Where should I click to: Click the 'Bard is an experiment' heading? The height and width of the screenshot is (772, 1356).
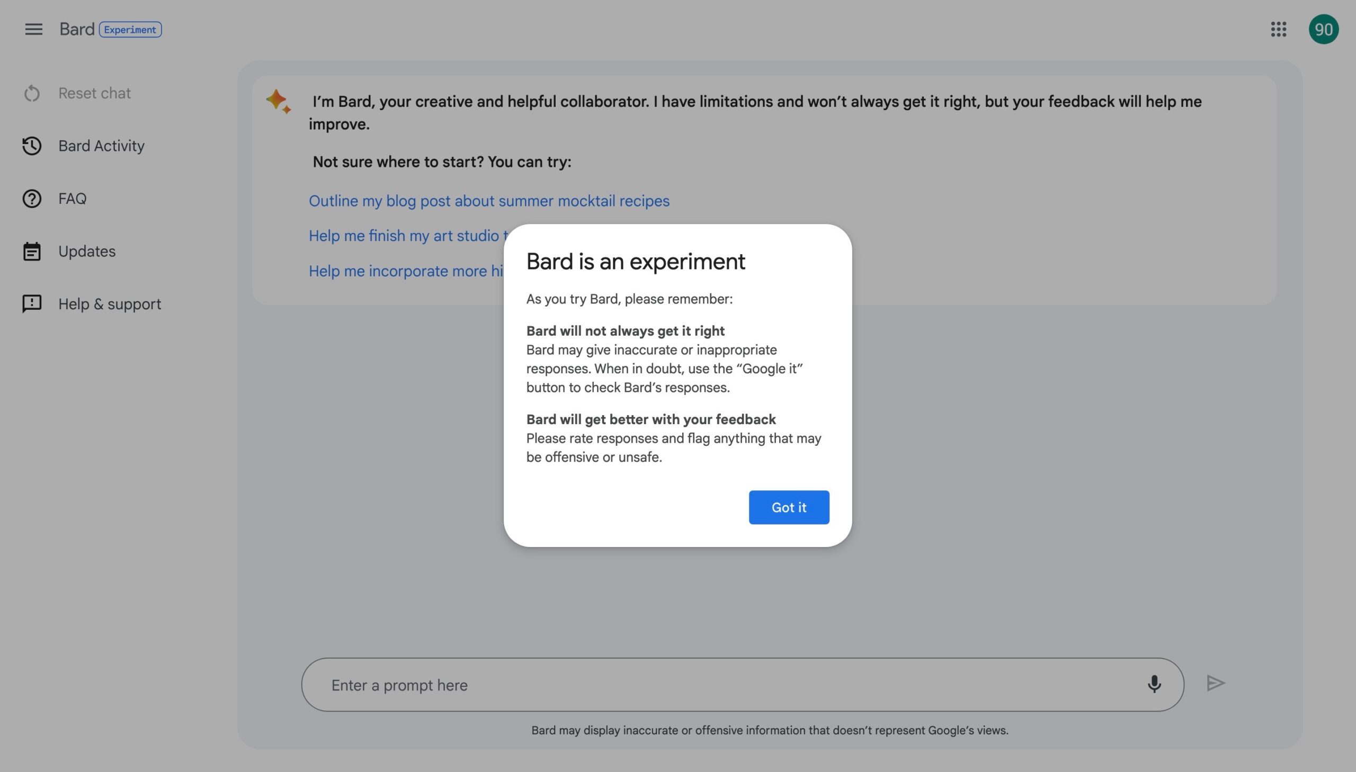[635, 262]
